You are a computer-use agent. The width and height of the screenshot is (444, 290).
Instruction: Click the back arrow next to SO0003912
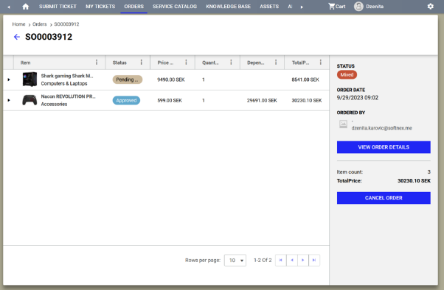click(17, 37)
